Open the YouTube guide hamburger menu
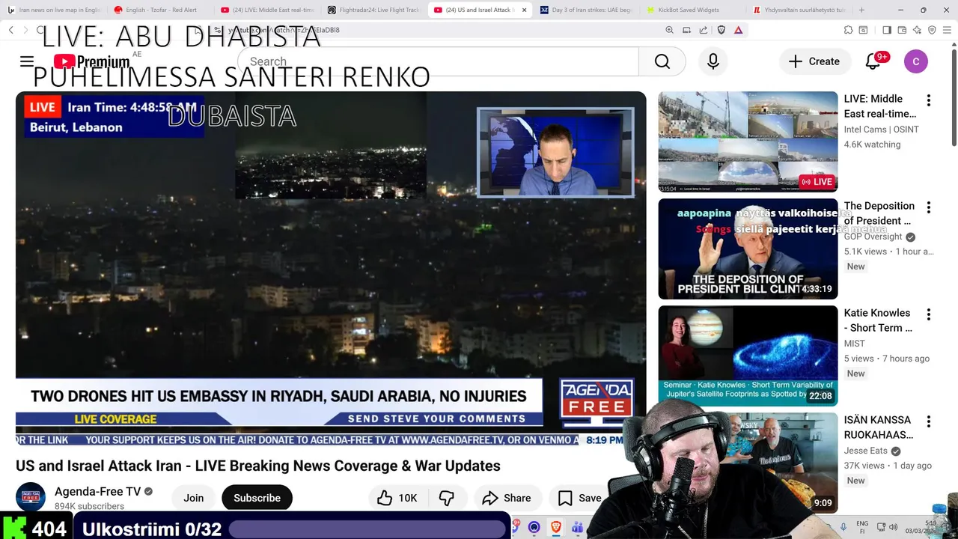The image size is (958, 539). pyautogui.click(x=27, y=61)
